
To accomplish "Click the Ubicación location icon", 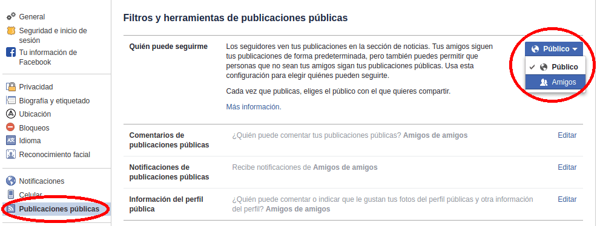I will tap(11, 114).
